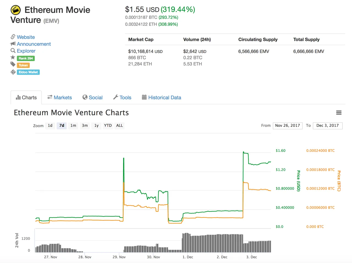Click the Ethereum Movie Venture Charts title

tap(71, 113)
